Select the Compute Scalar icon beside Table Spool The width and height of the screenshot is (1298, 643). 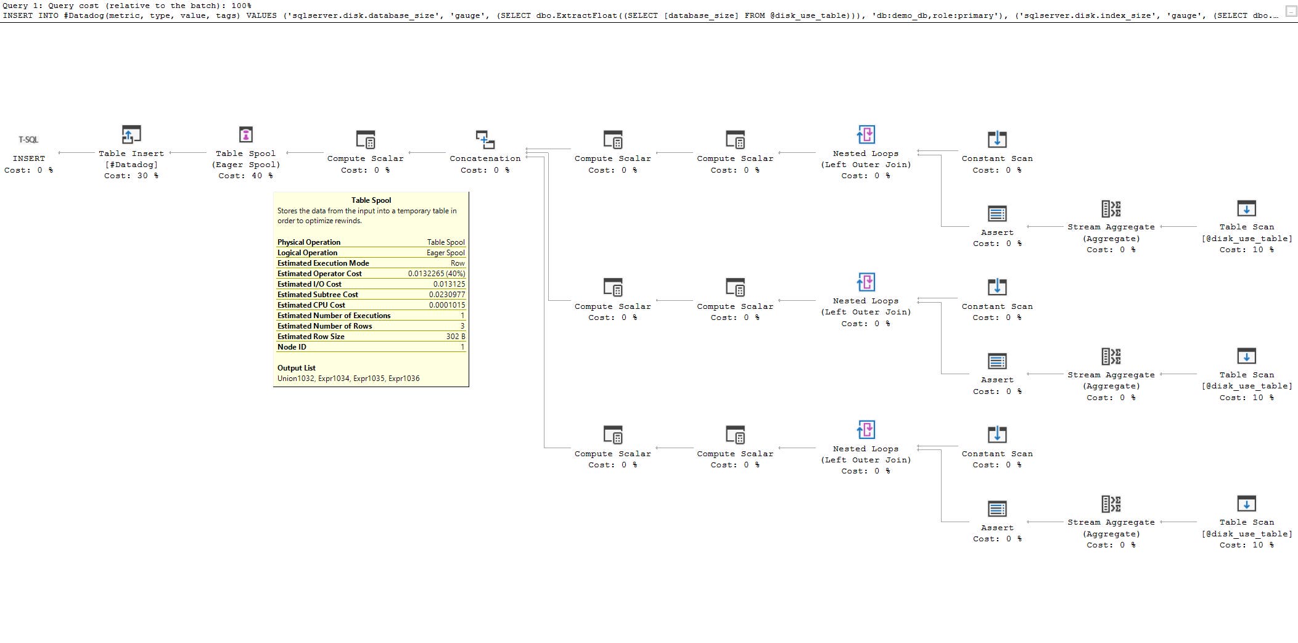[x=365, y=141]
